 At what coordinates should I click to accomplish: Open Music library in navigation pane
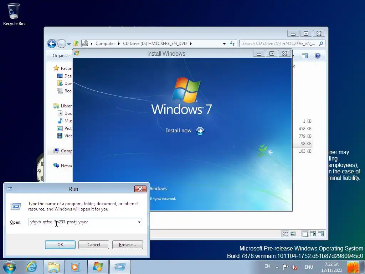coord(65,121)
